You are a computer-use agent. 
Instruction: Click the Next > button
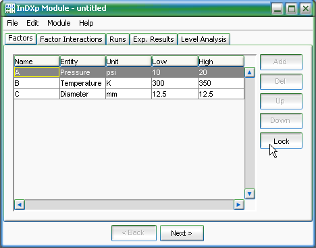click(x=182, y=233)
